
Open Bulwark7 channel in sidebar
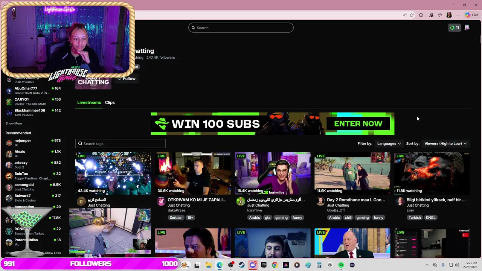coord(33,198)
